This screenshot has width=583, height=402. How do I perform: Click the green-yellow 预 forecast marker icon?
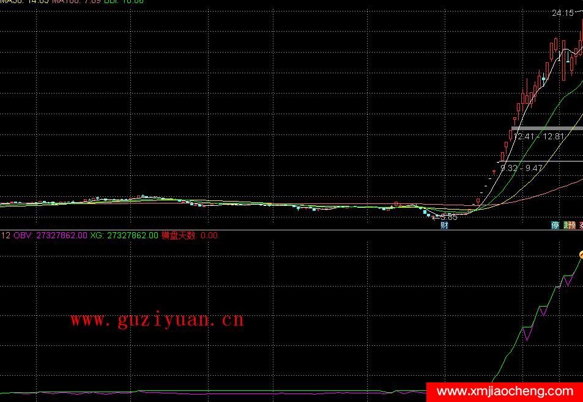pyautogui.click(x=569, y=225)
